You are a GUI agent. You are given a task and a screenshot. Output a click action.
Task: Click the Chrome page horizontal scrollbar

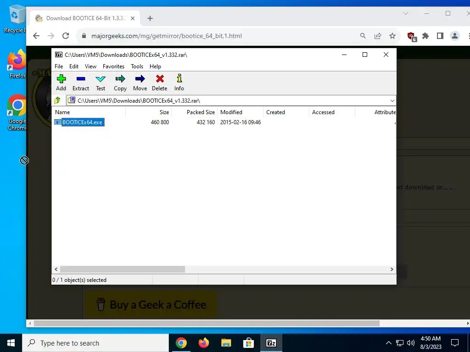point(207,323)
